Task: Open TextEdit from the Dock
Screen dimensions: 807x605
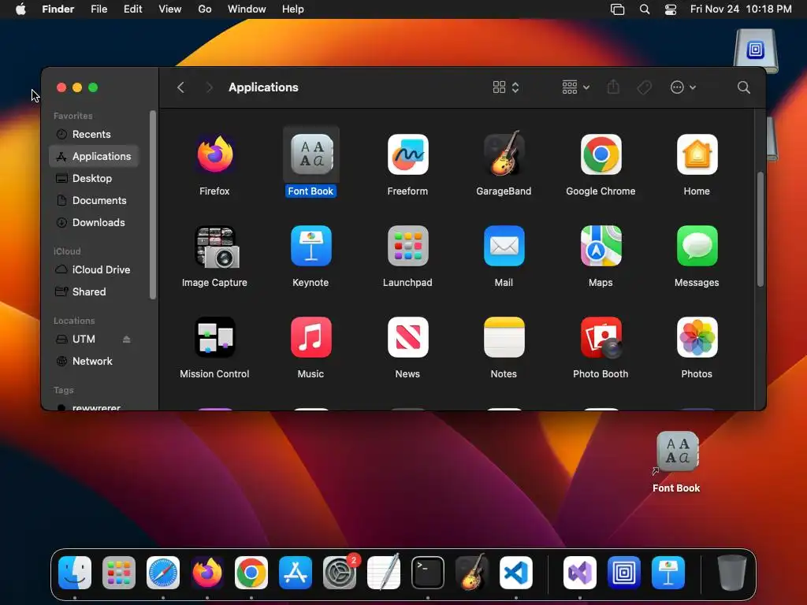Action: tap(384, 572)
